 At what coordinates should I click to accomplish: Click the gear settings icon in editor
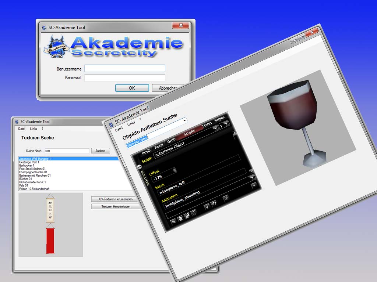tap(226, 198)
